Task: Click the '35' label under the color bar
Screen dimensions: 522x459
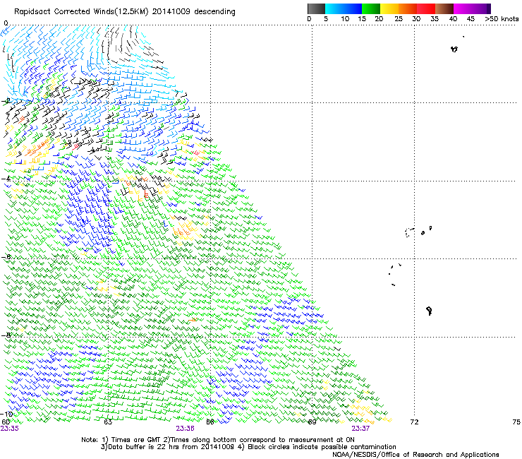Action: [435, 19]
